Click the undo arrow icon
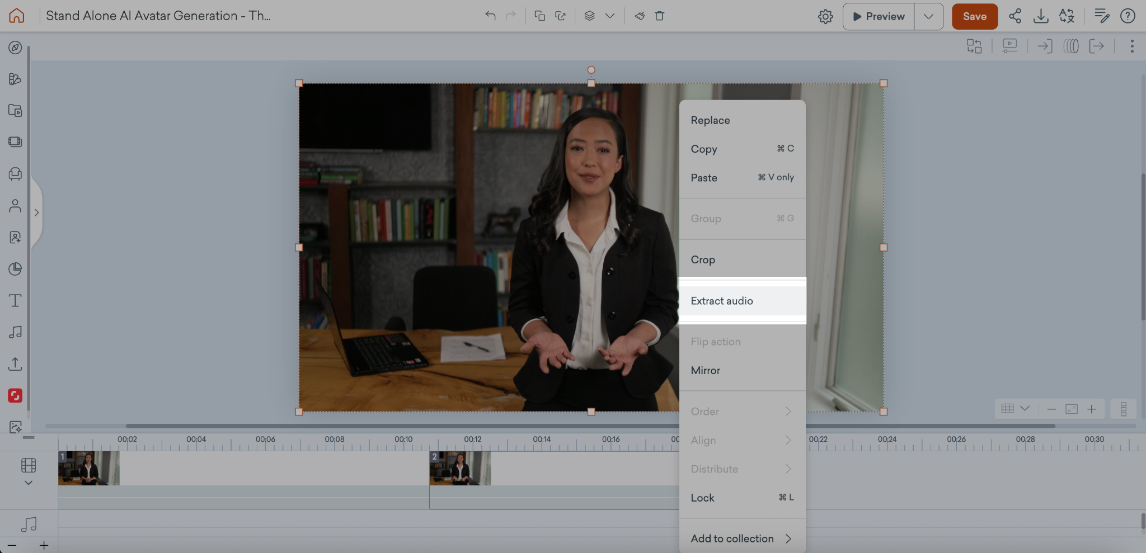This screenshot has height=553, width=1146. coord(490,16)
